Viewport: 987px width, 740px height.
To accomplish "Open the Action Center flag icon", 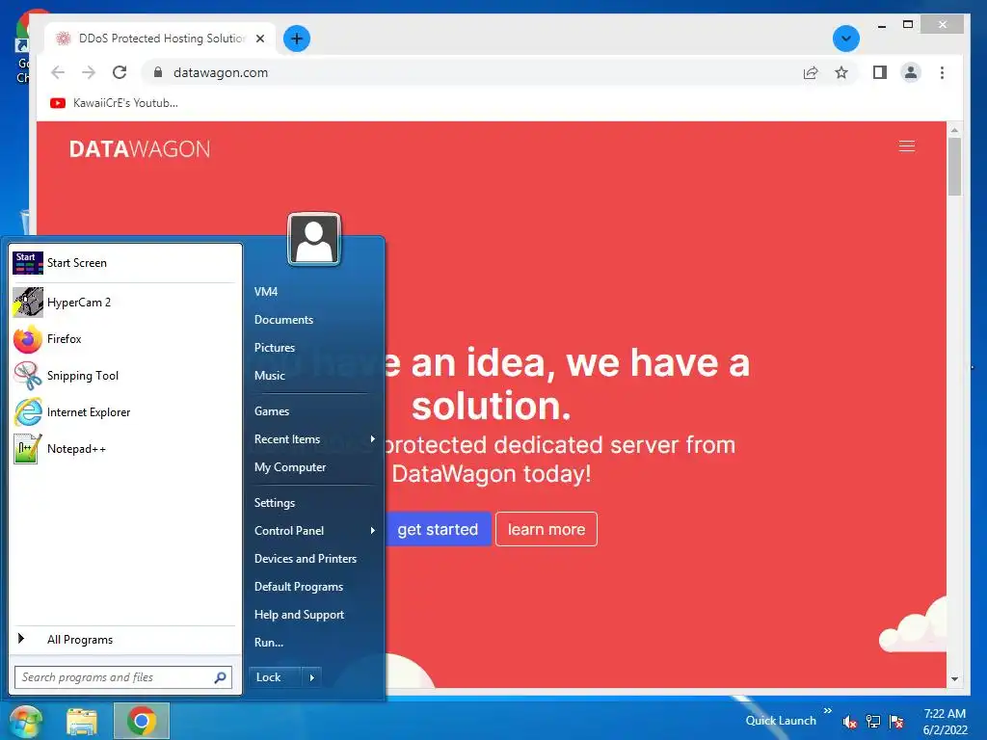I will tap(896, 722).
